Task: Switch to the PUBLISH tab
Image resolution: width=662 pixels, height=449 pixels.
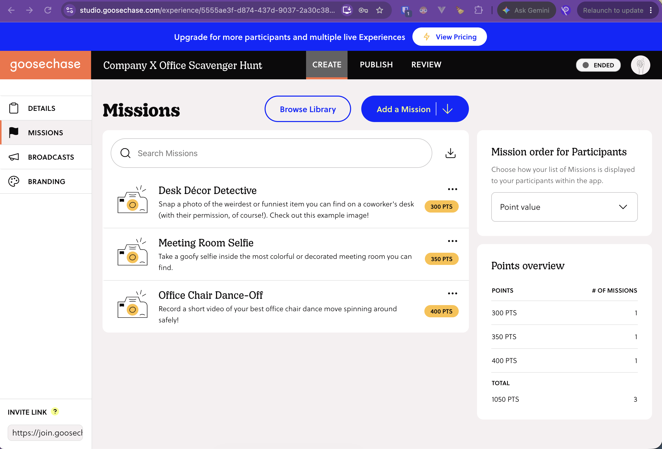Action: pyautogui.click(x=376, y=65)
